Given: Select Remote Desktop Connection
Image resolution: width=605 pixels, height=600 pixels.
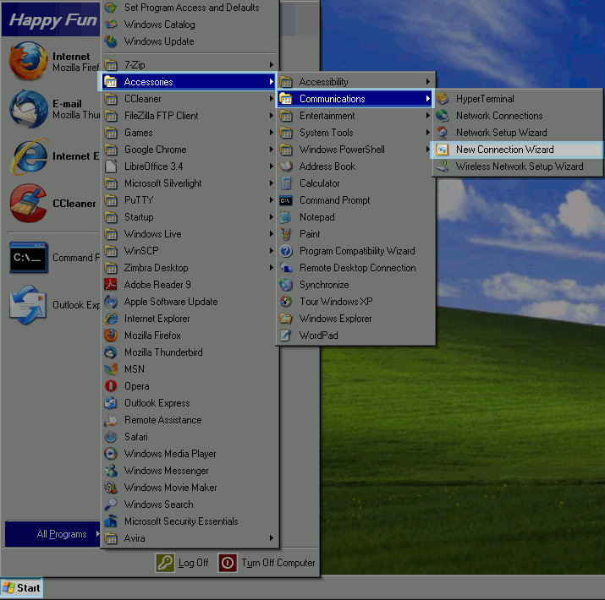Looking at the screenshot, I should pyautogui.click(x=357, y=268).
